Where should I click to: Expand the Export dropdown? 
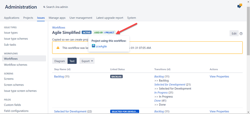(87, 61)
